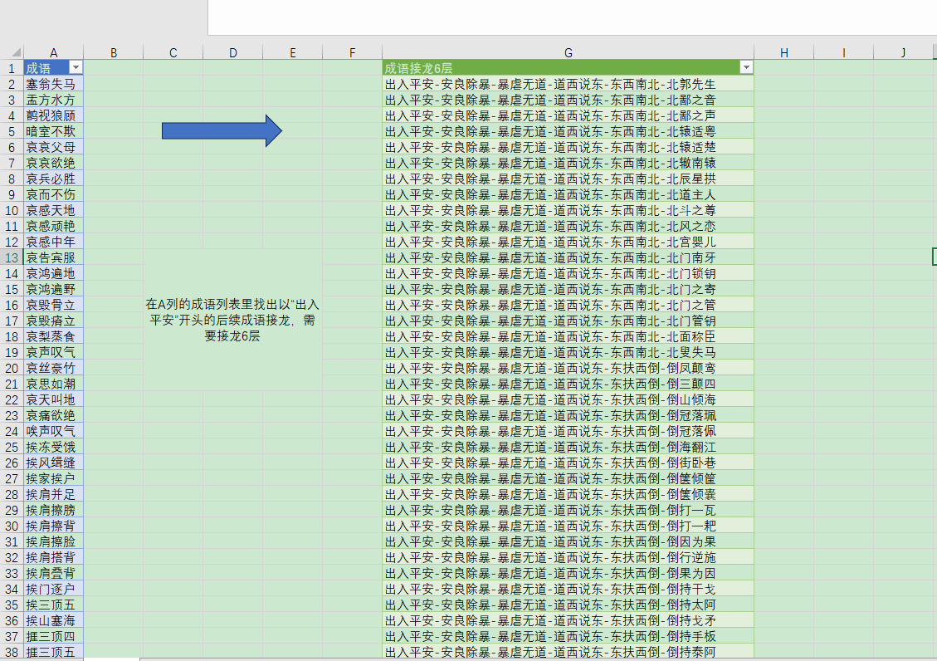Click cell containing 盂方水方

(x=53, y=100)
